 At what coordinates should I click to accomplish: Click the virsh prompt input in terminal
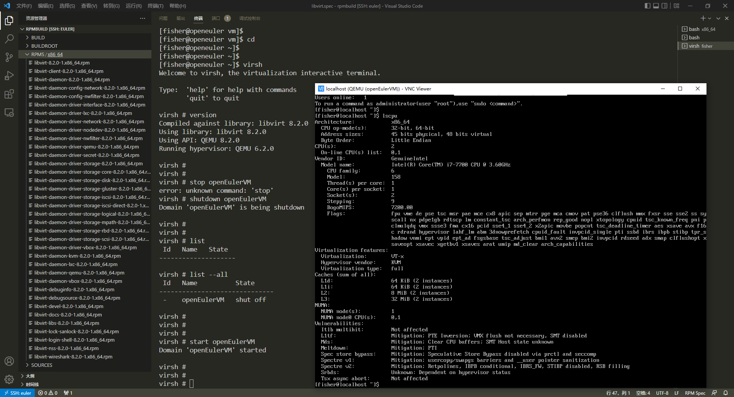coord(192,384)
